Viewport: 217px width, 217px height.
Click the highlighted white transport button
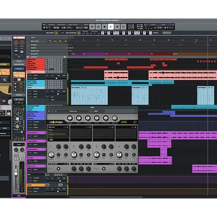coord(111,27)
